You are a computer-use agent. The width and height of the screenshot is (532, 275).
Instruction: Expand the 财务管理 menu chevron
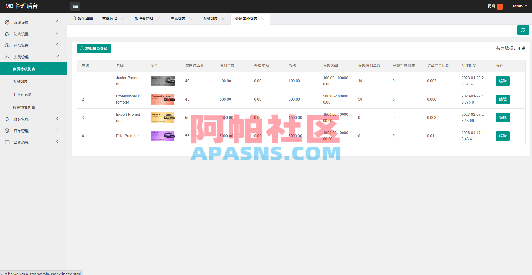tap(57, 119)
